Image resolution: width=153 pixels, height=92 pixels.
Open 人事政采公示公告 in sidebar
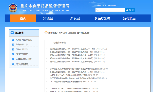pyautogui.click(x=24, y=59)
